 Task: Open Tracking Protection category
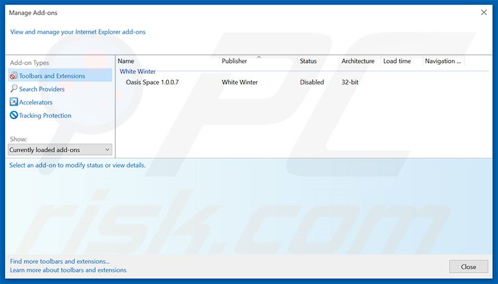point(45,116)
